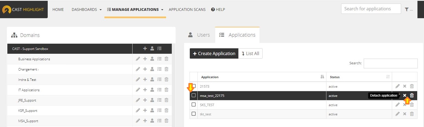Viewport: 424px width, 127px height.
Task: Select the IT Applications domain row
Action: pos(70,90)
